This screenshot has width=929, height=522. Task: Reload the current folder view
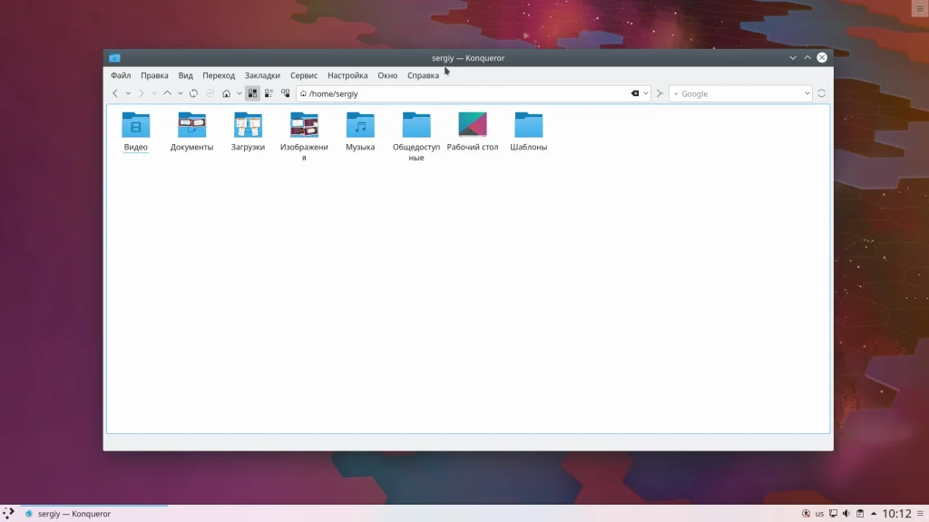point(194,93)
